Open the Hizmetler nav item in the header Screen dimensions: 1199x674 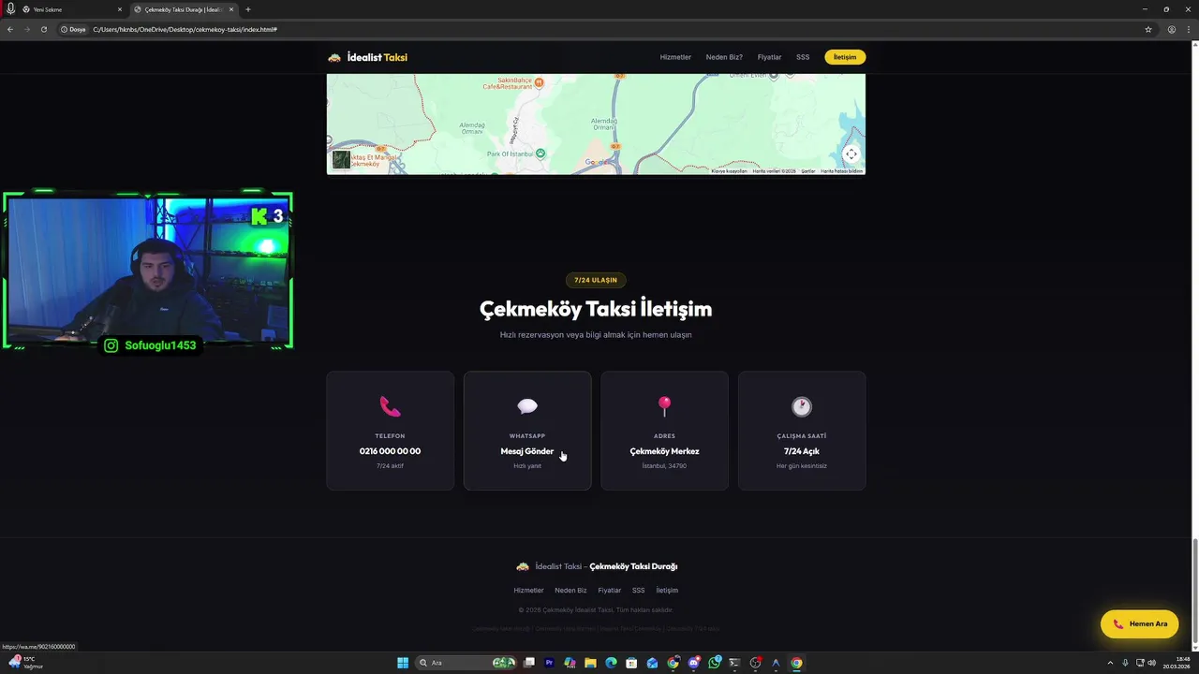675,57
